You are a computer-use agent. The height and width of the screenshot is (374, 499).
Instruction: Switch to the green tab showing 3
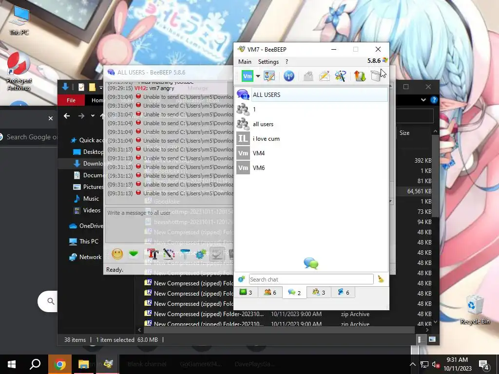pos(246,292)
